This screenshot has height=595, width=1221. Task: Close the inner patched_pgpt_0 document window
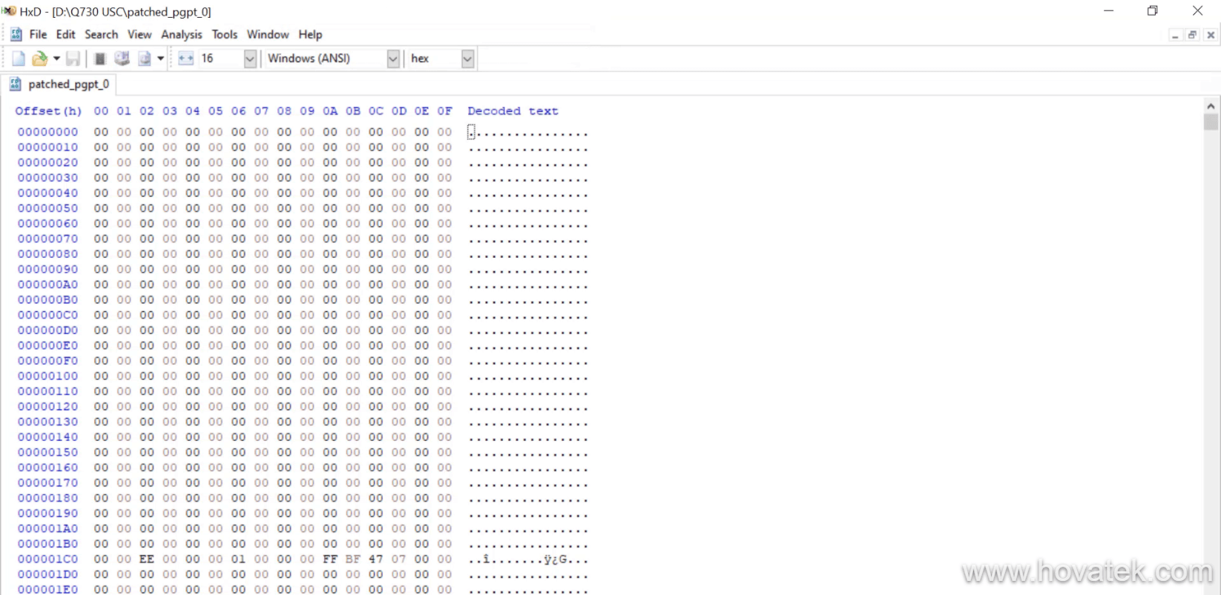click(x=1211, y=35)
